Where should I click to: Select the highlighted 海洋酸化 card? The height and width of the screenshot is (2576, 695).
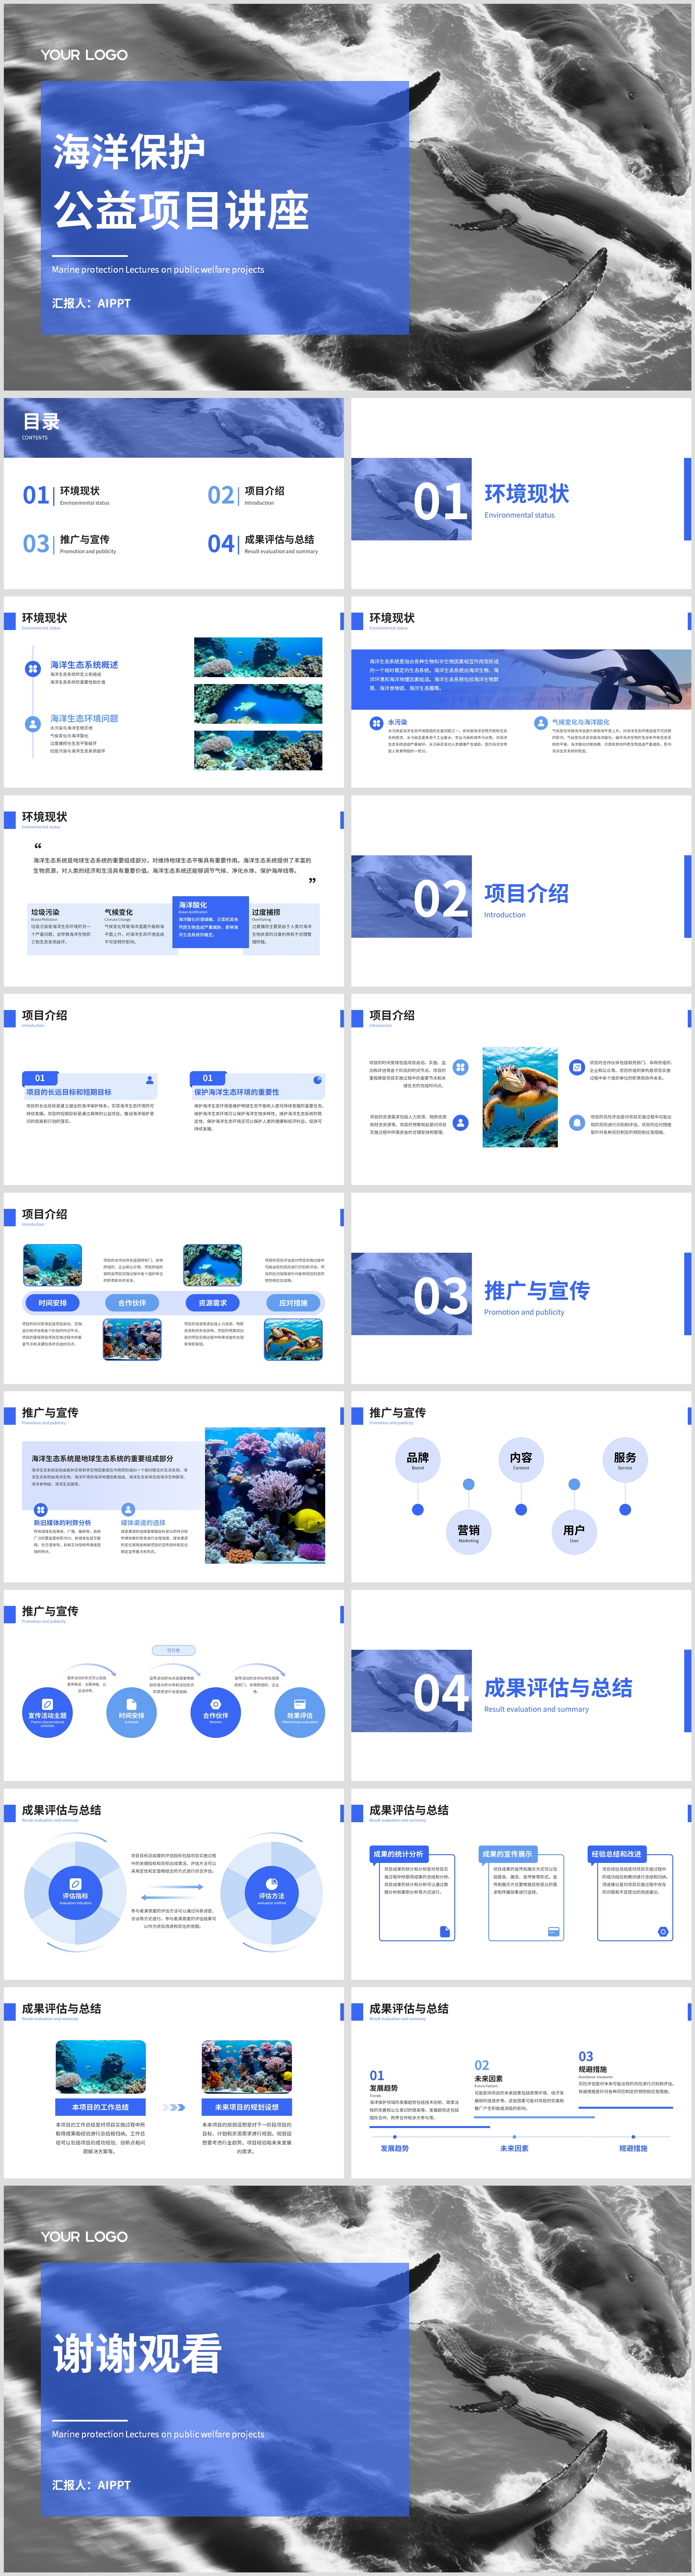211,922
